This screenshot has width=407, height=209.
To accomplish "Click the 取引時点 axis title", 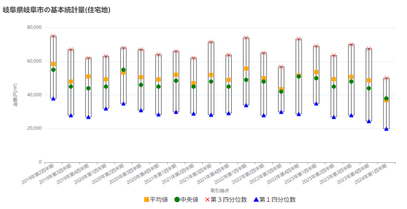I will [x=220, y=191].
